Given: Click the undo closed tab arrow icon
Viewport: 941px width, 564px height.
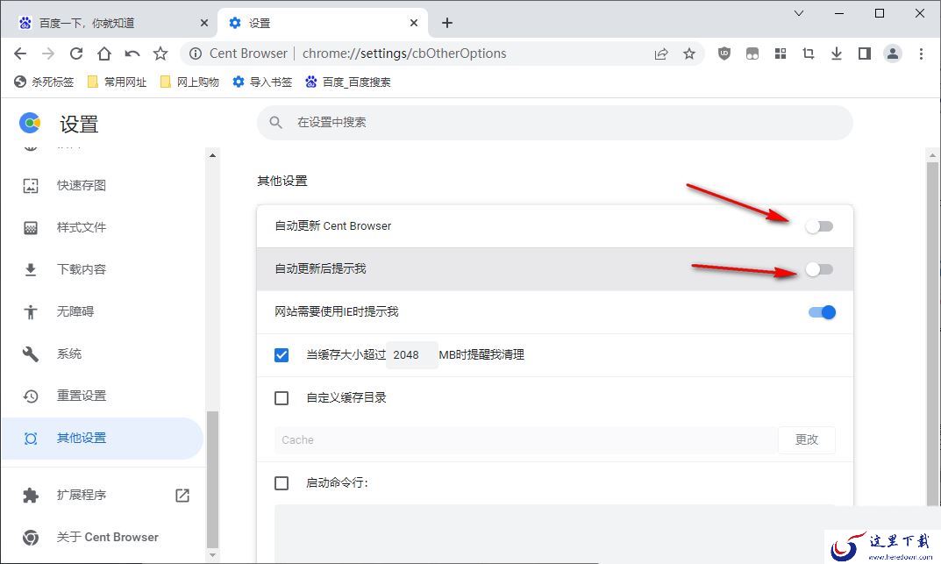Looking at the screenshot, I should tap(132, 54).
